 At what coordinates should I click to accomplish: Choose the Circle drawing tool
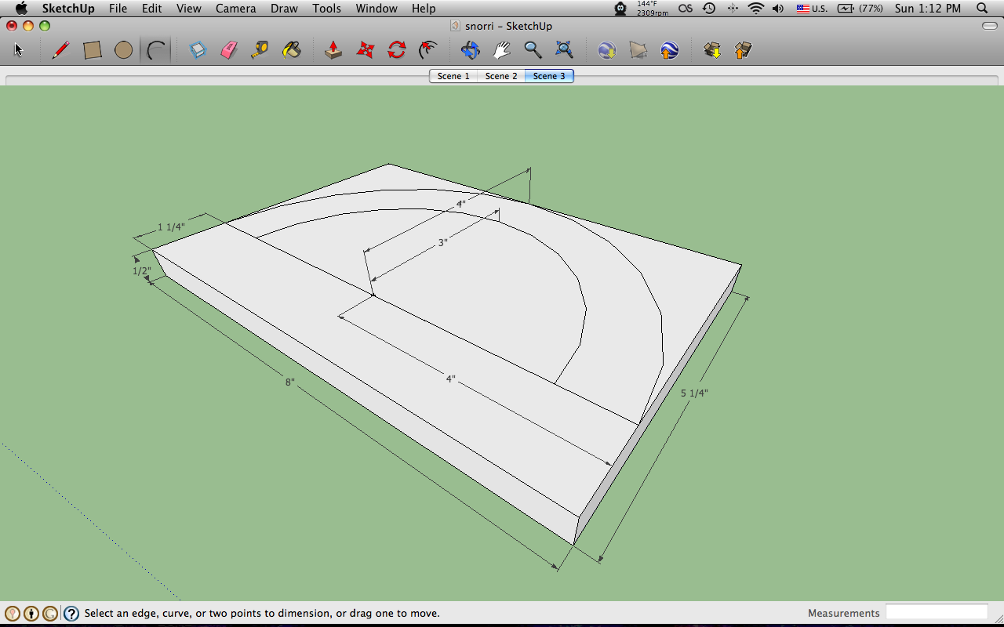tap(123, 50)
